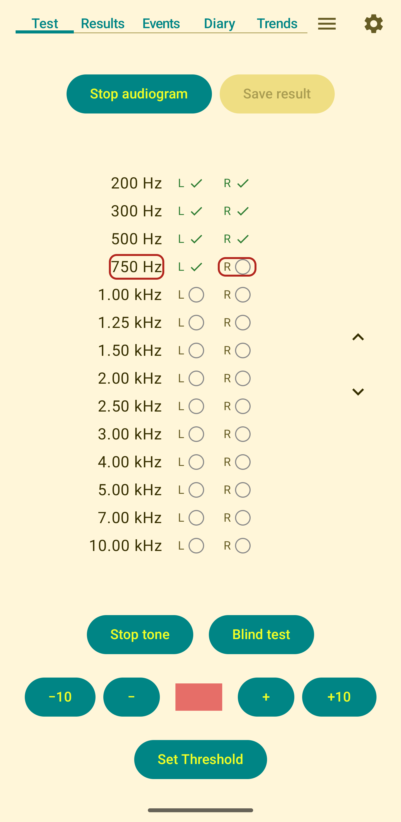The image size is (401, 822).
Task: Click the 500 Hz left ear checkmark
Action: [196, 239]
